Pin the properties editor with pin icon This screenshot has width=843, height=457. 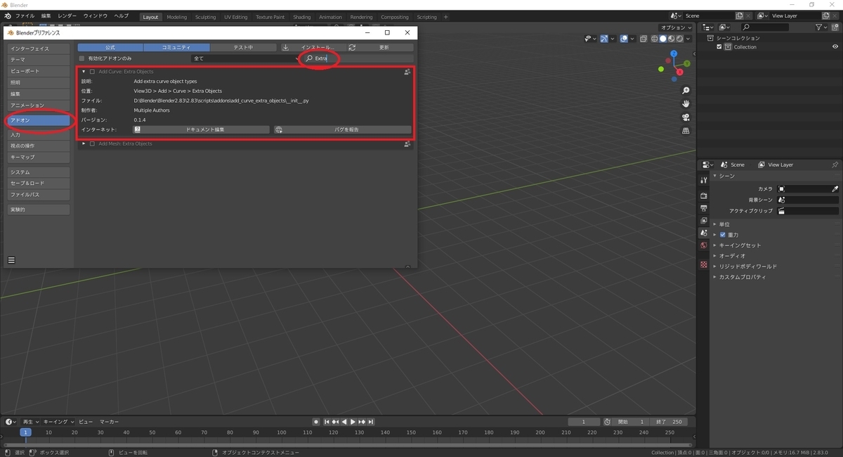point(835,165)
